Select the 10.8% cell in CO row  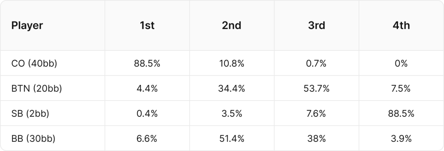(x=232, y=64)
